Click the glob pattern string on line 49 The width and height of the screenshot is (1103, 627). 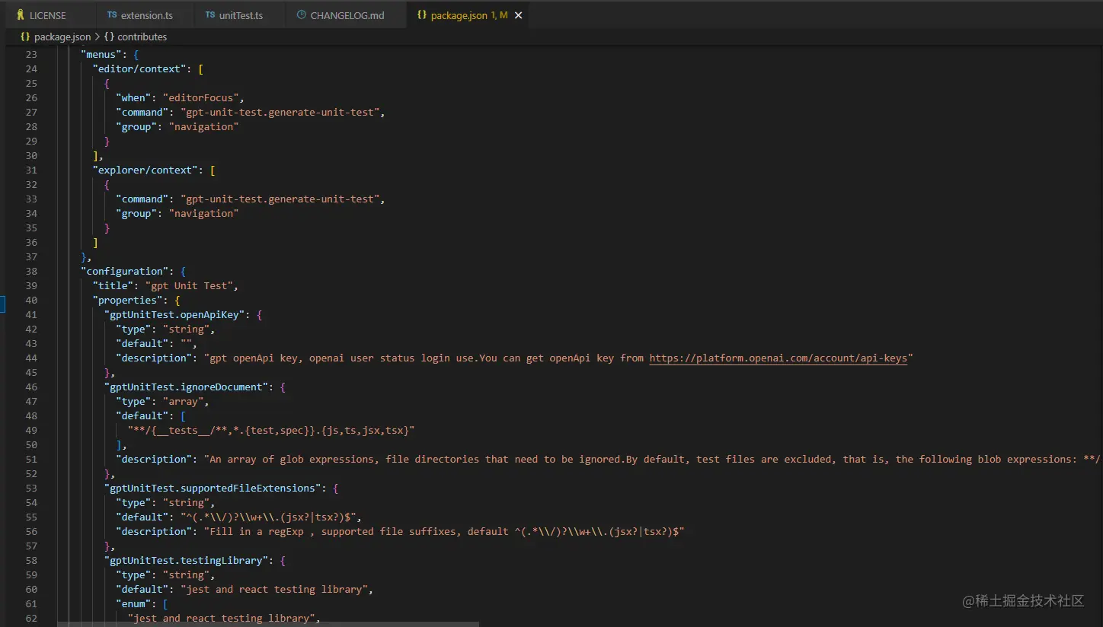[x=270, y=430]
